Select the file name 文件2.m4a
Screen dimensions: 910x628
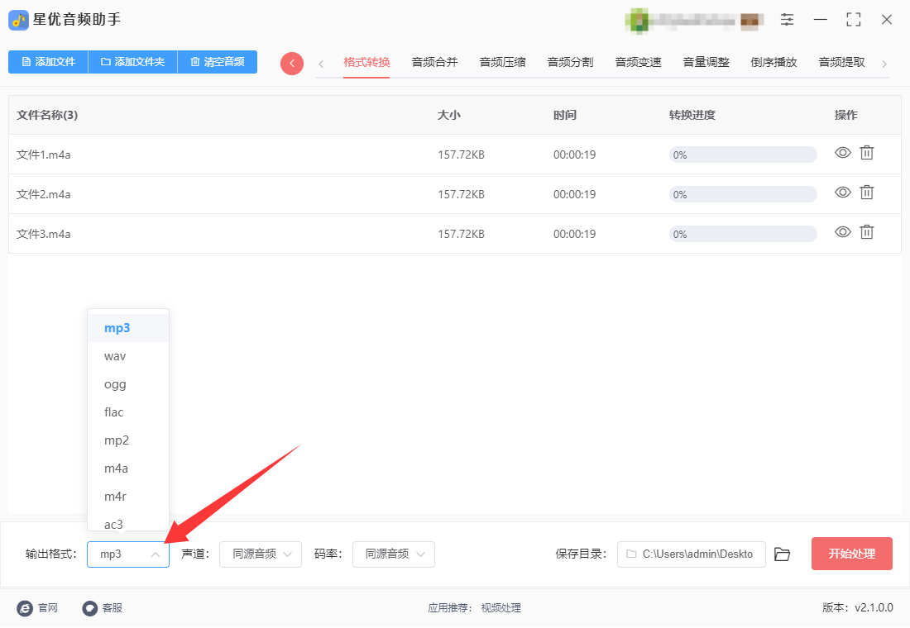[x=44, y=194]
